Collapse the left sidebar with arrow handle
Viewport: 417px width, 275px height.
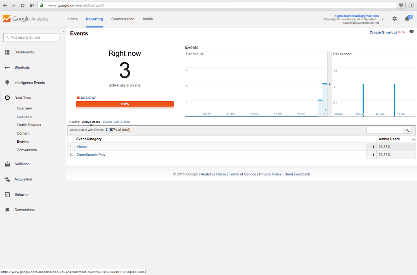pyautogui.click(x=64, y=31)
